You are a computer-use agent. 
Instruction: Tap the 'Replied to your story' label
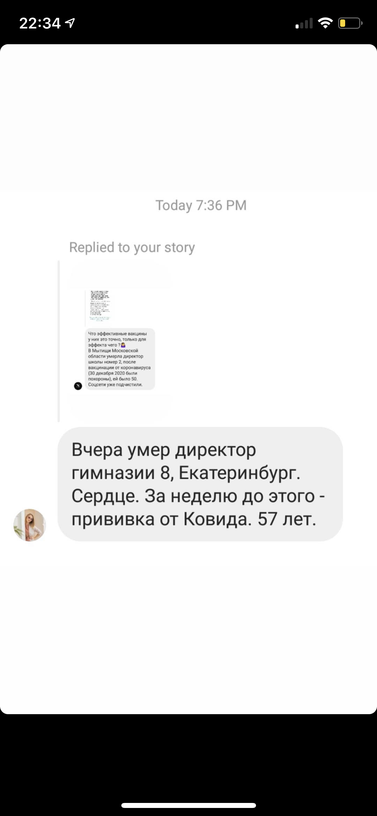(132, 248)
